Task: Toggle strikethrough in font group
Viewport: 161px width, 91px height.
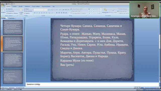Action: [42, 13]
